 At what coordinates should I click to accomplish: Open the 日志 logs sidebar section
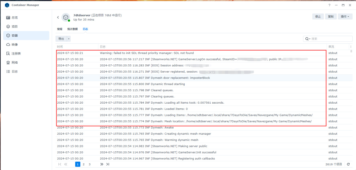26,71
